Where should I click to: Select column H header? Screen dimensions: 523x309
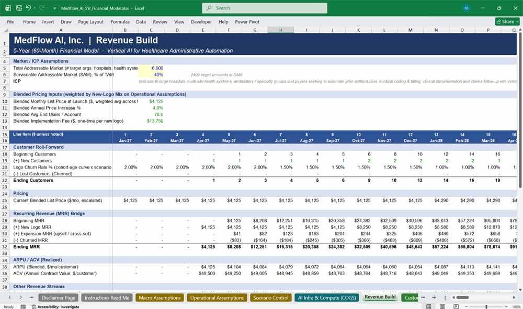(x=281, y=30)
